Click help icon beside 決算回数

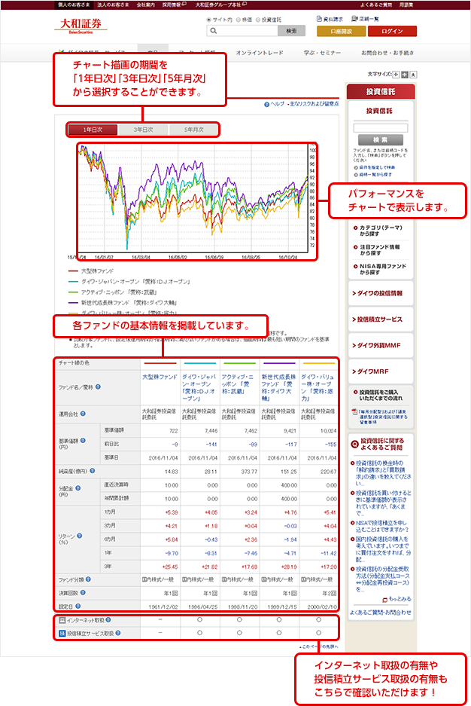point(83,593)
